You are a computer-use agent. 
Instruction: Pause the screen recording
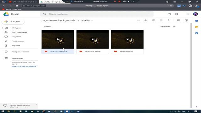click(x=115, y=1)
